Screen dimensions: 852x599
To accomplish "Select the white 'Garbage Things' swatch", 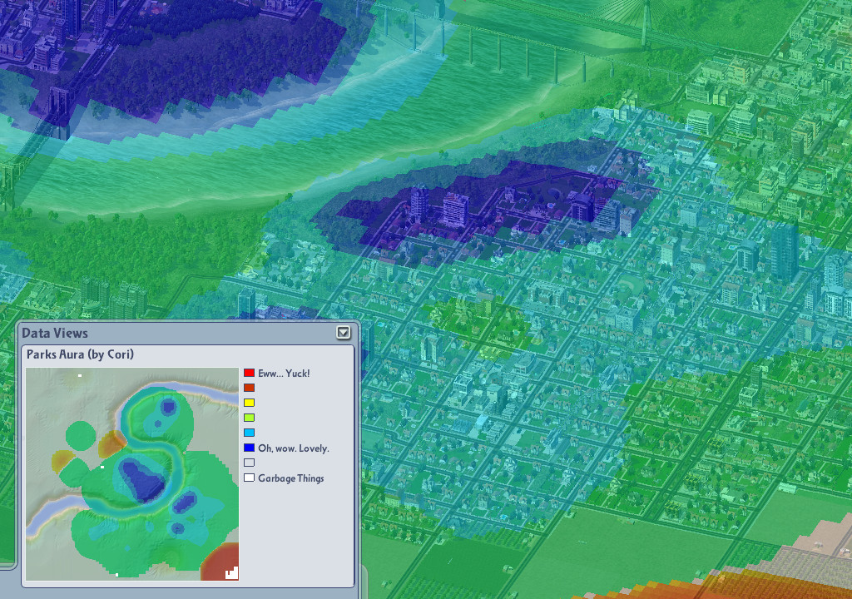I will pyautogui.click(x=249, y=478).
